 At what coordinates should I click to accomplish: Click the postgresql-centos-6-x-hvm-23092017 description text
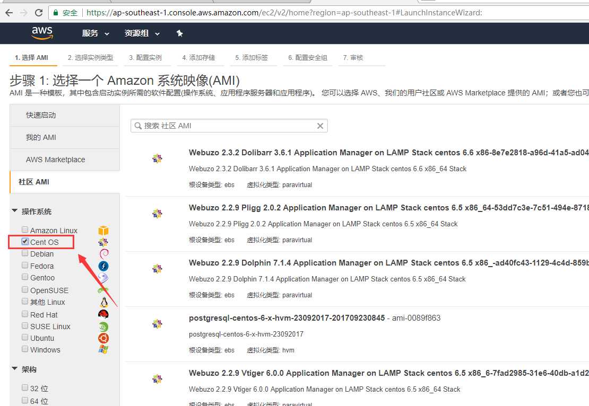pyautogui.click(x=246, y=334)
